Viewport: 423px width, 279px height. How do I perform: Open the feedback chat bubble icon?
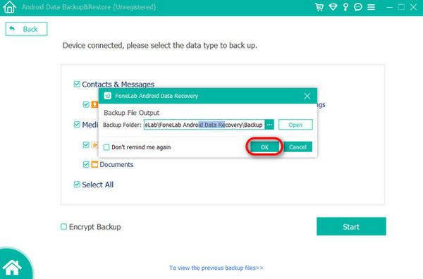358,7
